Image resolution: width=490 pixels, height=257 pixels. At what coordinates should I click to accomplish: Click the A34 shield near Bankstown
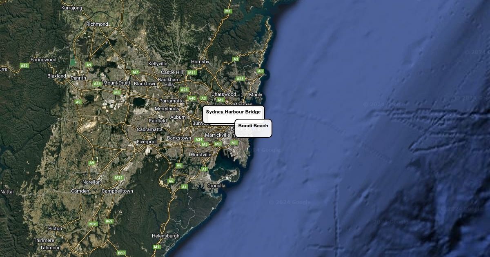point(198,140)
